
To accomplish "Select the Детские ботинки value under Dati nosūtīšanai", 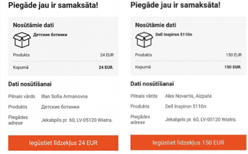I will [x=60, y=107].
